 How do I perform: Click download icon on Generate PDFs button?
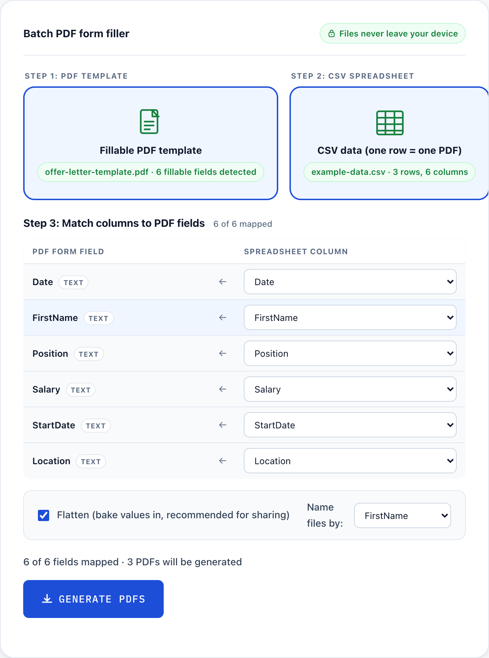point(47,599)
